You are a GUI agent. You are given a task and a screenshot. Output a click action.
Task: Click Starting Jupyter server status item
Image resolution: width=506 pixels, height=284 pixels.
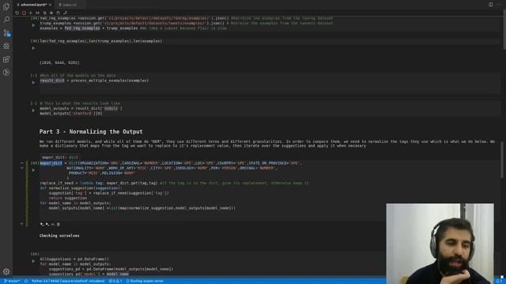point(145,281)
